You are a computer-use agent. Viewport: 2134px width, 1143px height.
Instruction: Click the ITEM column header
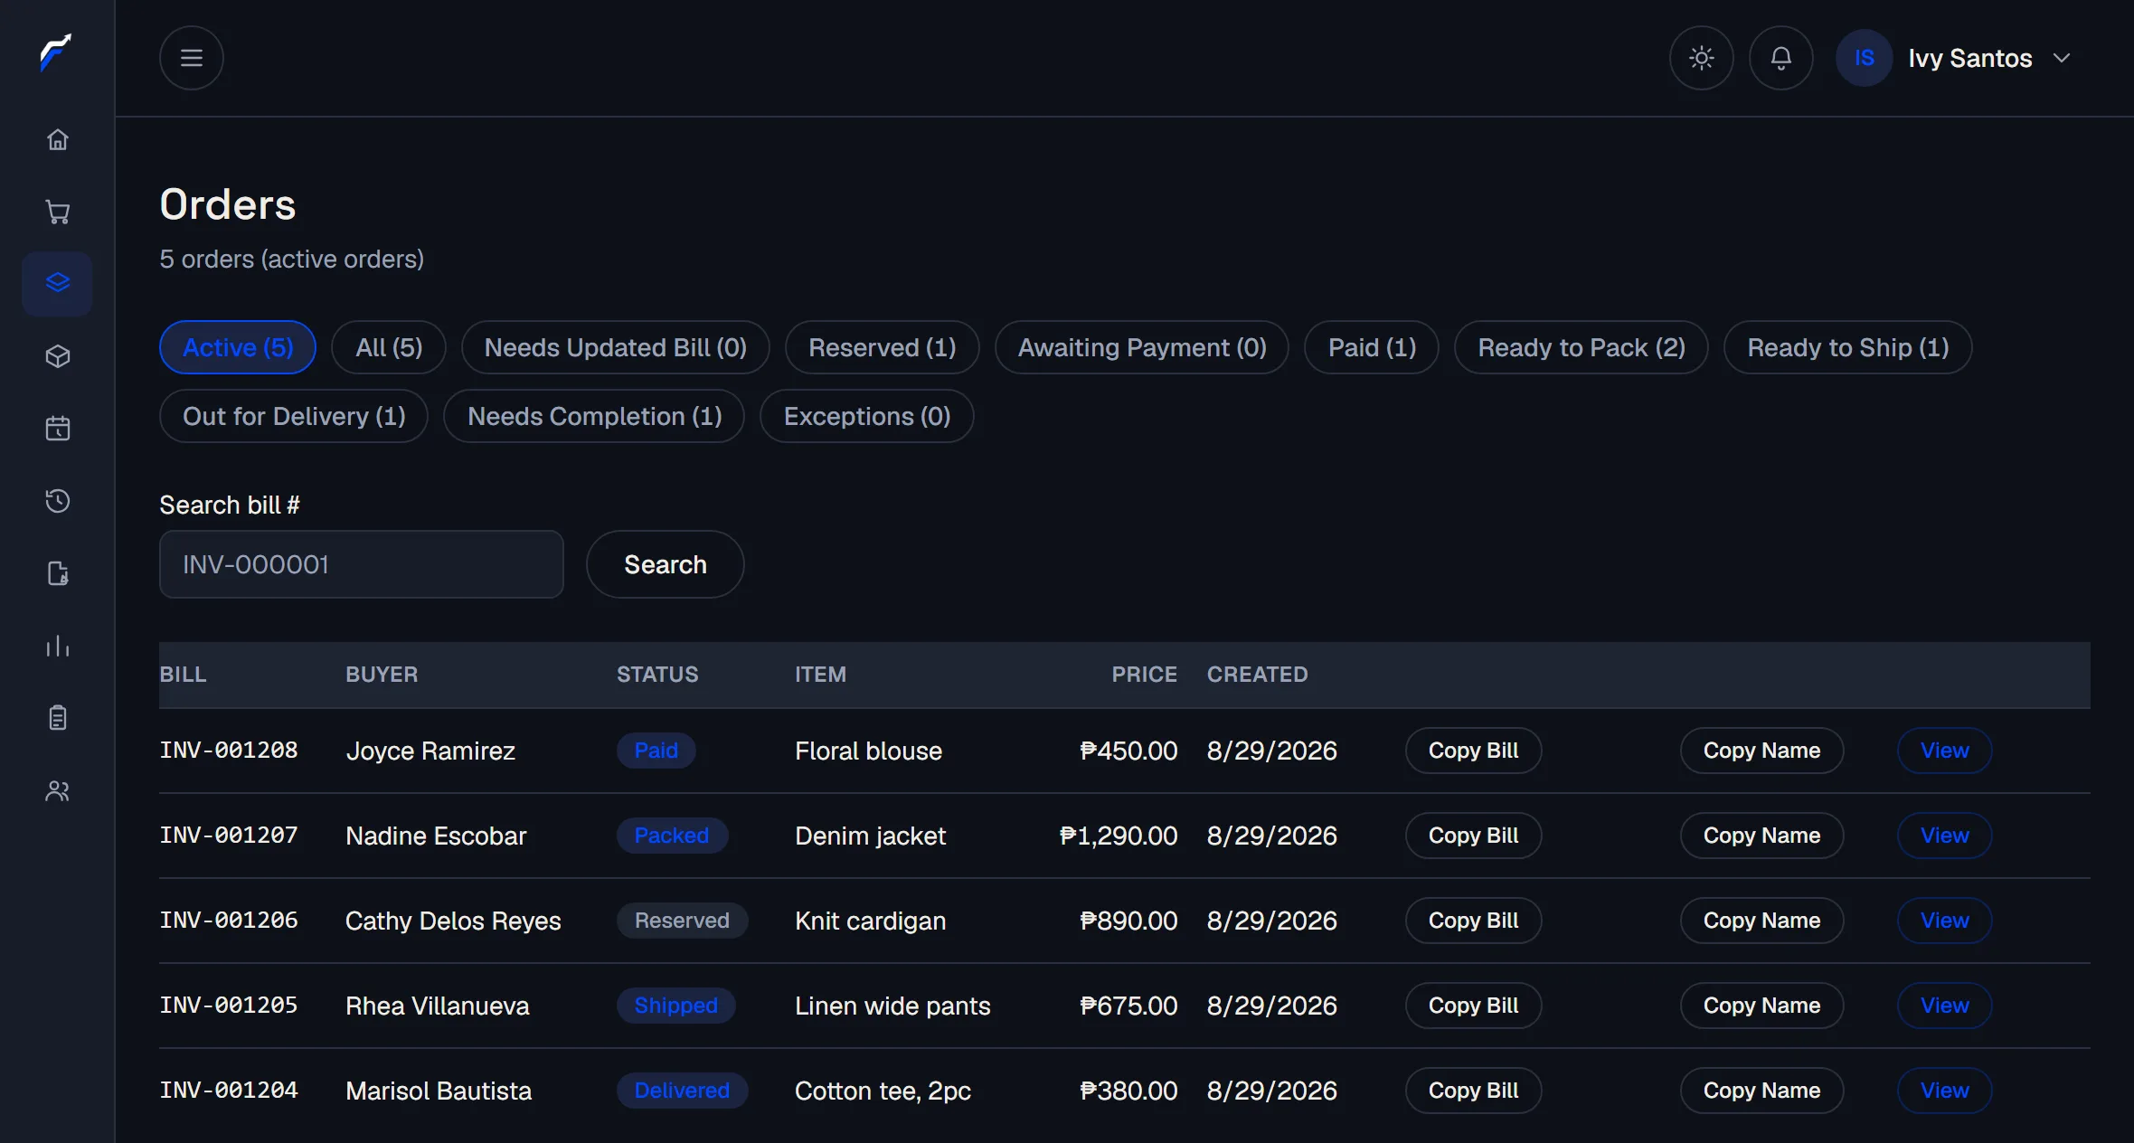[x=820, y=675]
